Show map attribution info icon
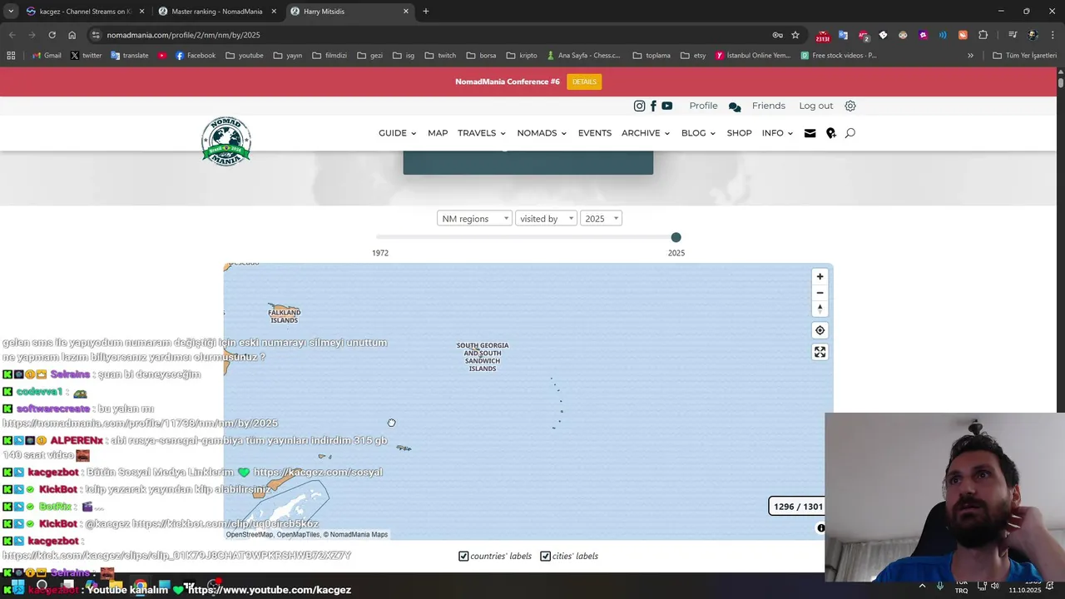The width and height of the screenshot is (1065, 599). coord(821,528)
